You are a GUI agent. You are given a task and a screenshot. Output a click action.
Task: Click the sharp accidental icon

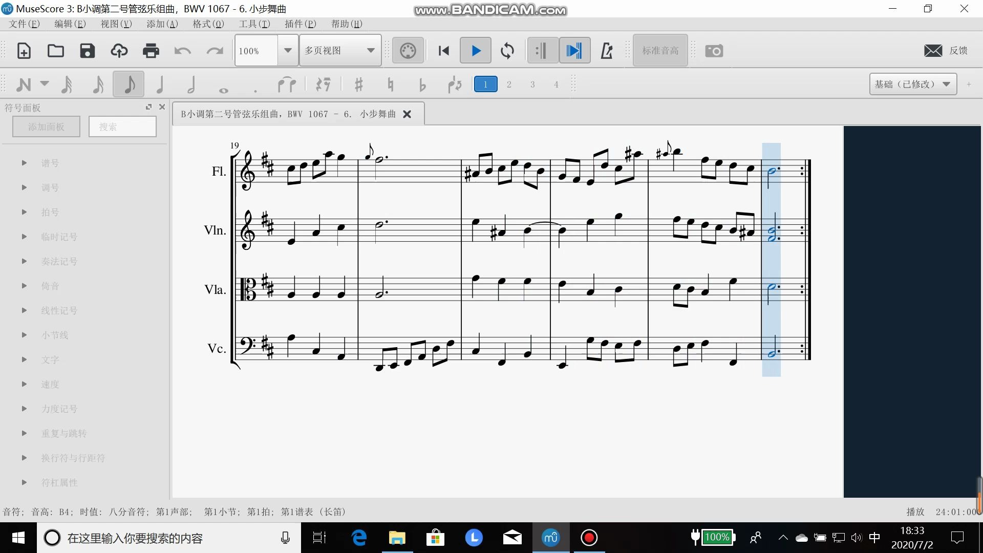(x=357, y=84)
